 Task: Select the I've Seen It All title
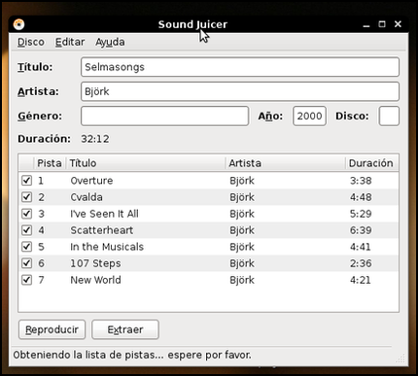104,214
